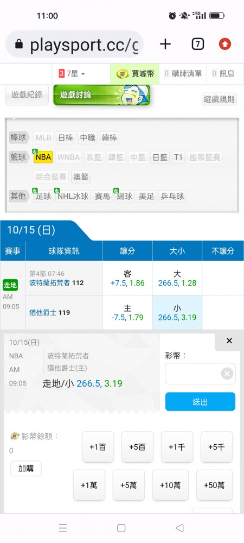Screen dimensions: 244x543
Task: Add +1千 coins to the bet
Action: (x=177, y=447)
